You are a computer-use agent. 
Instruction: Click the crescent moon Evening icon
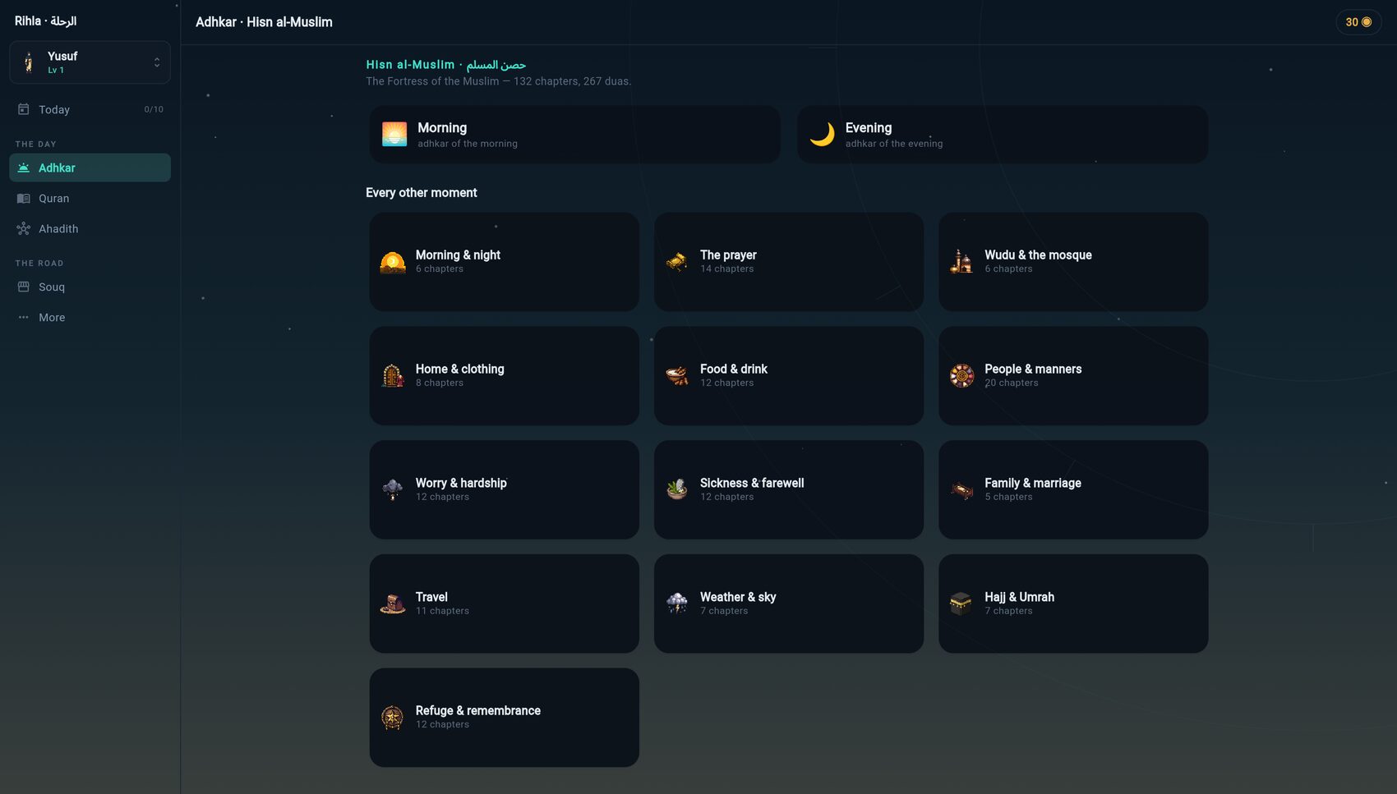[x=822, y=134]
